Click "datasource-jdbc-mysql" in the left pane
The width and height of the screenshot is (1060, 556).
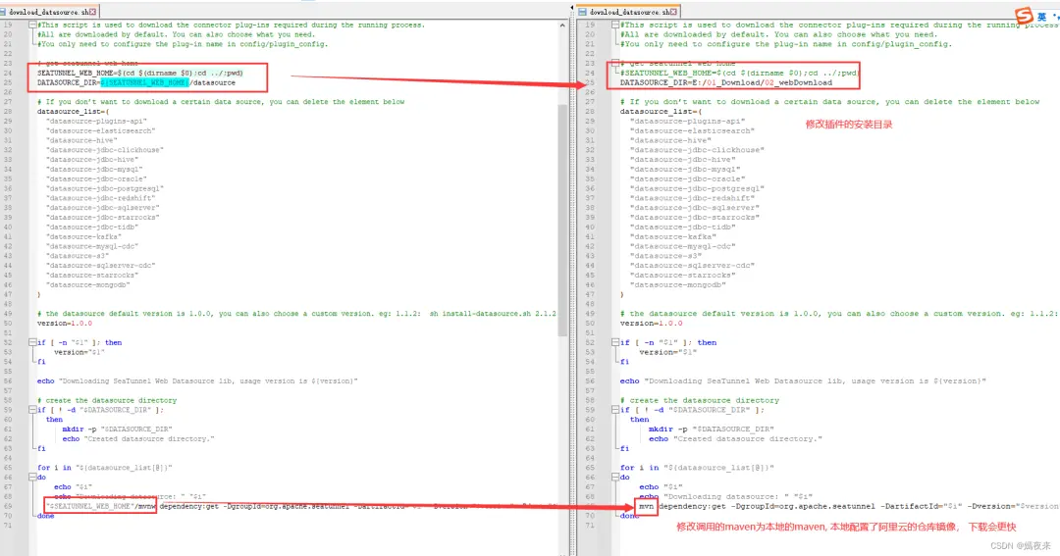[x=94, y=170]
